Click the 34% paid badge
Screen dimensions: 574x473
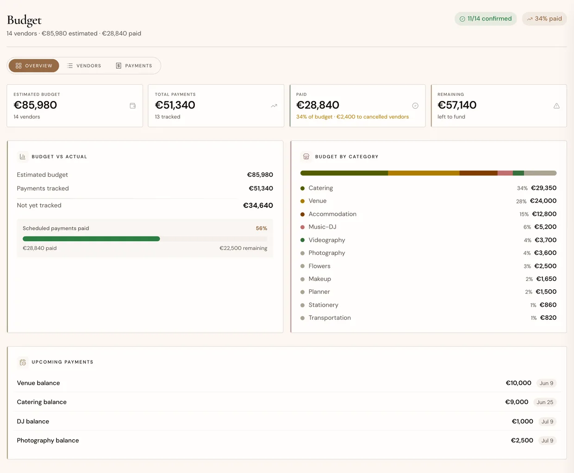(x=544, y=19)
